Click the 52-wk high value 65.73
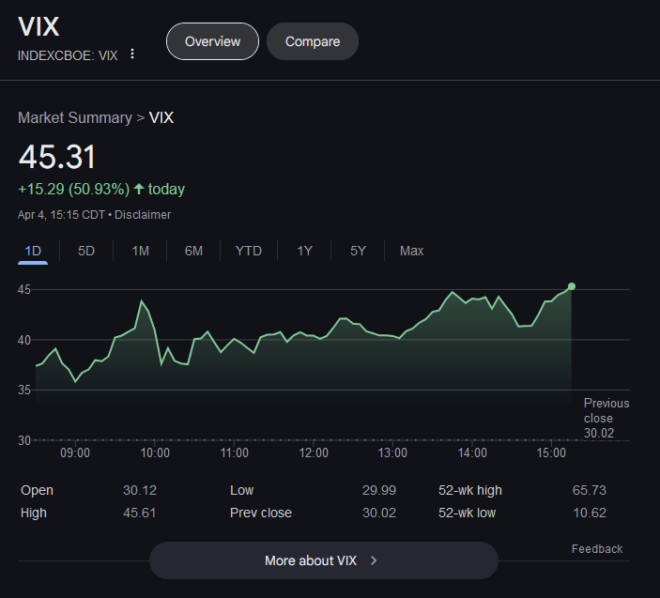660x598 pixels. (x=590, y=490)
